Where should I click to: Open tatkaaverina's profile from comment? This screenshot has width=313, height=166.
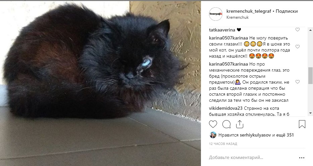point(222,30)
